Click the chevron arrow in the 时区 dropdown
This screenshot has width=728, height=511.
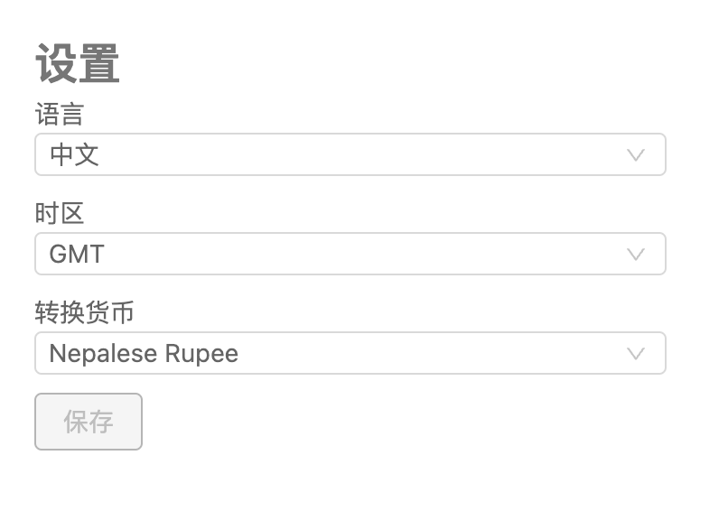636,254
